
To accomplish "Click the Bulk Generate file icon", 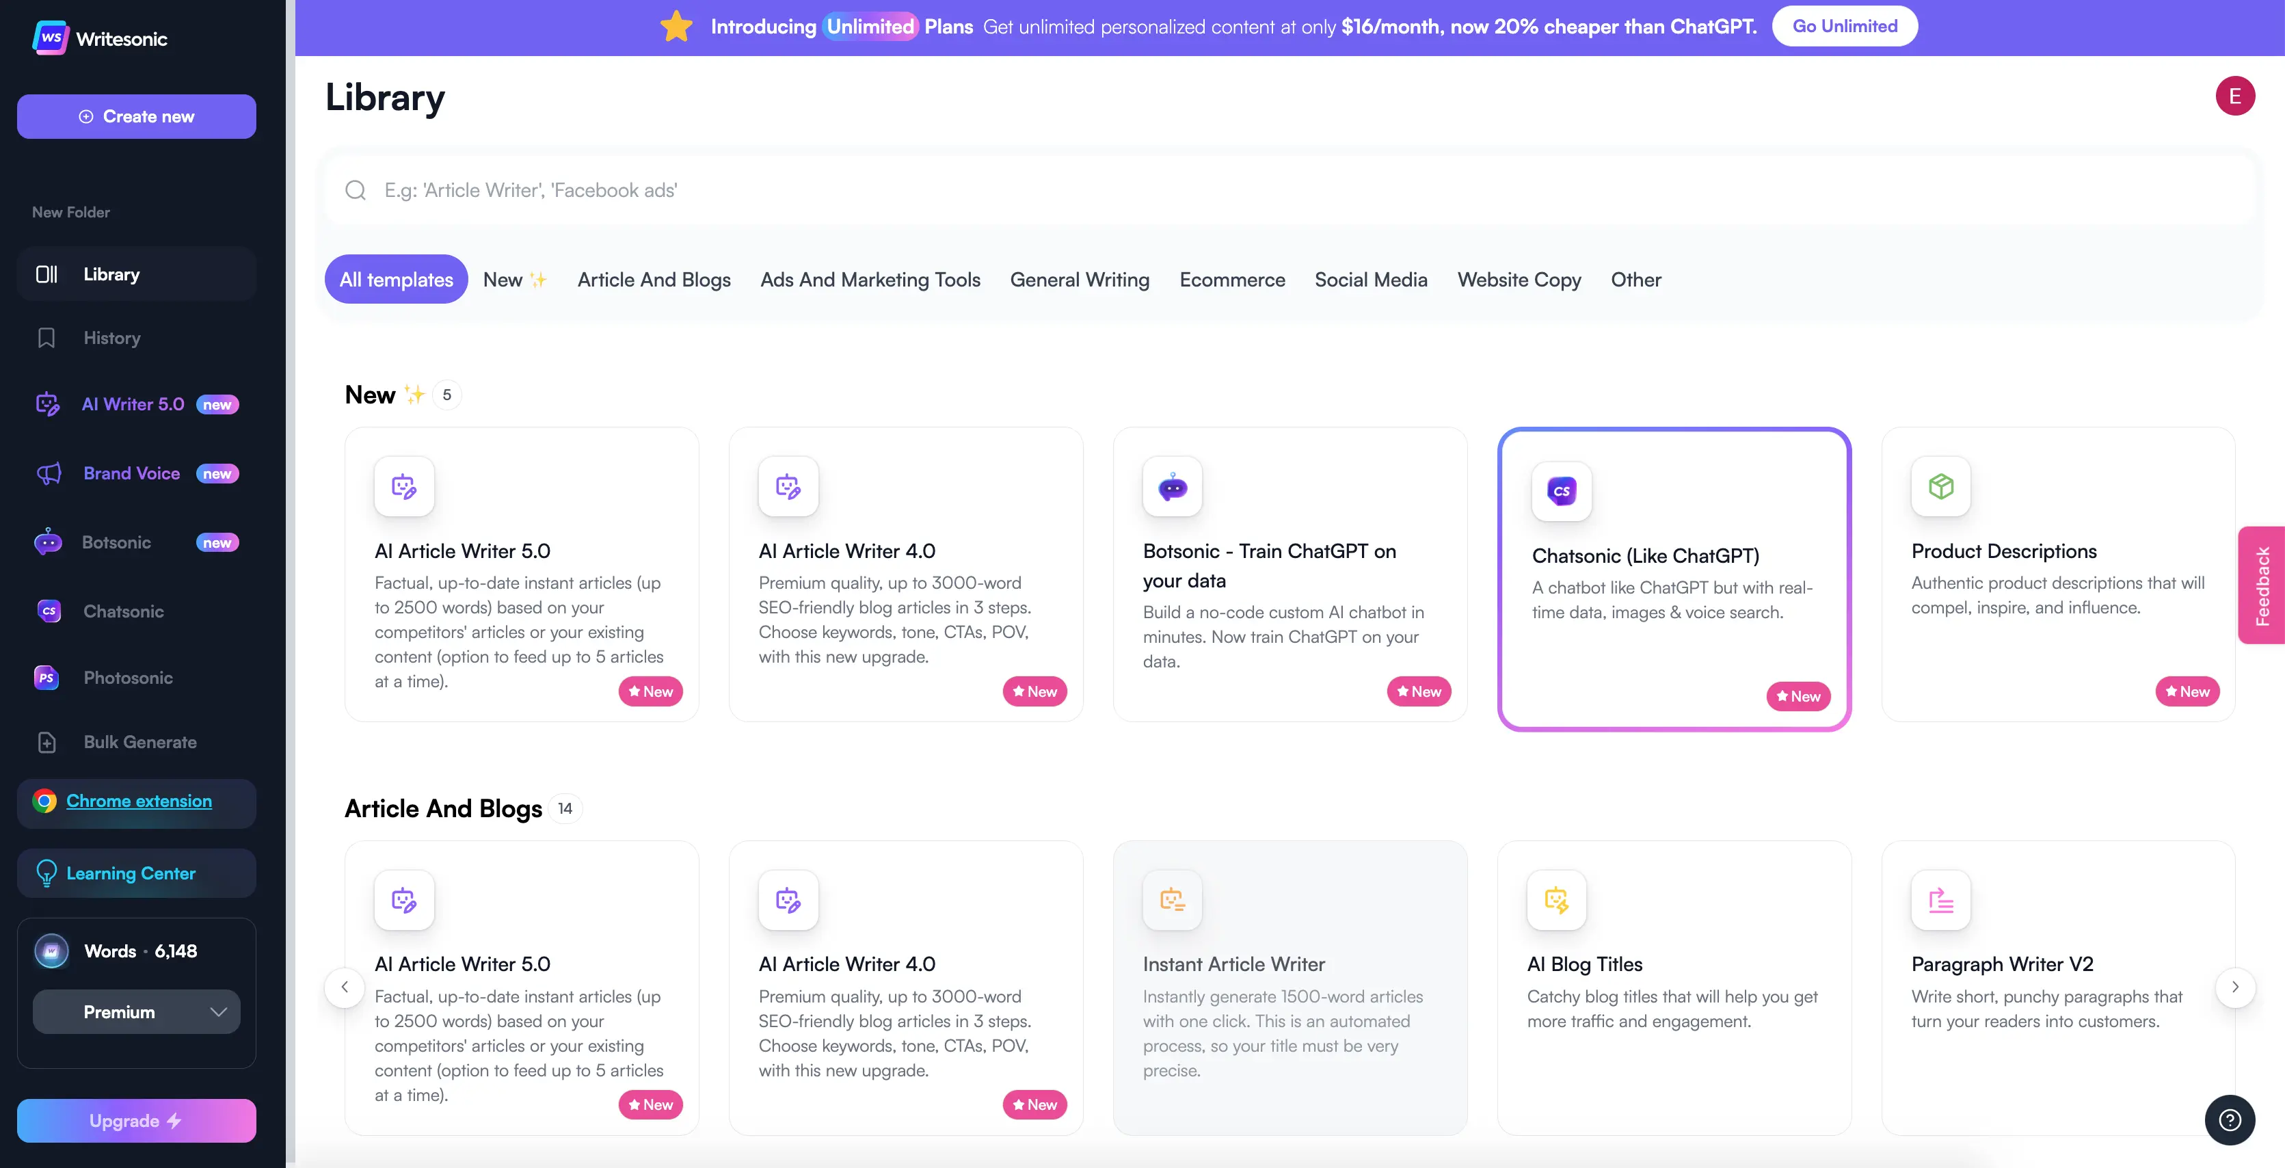I will tap(47, 742).
